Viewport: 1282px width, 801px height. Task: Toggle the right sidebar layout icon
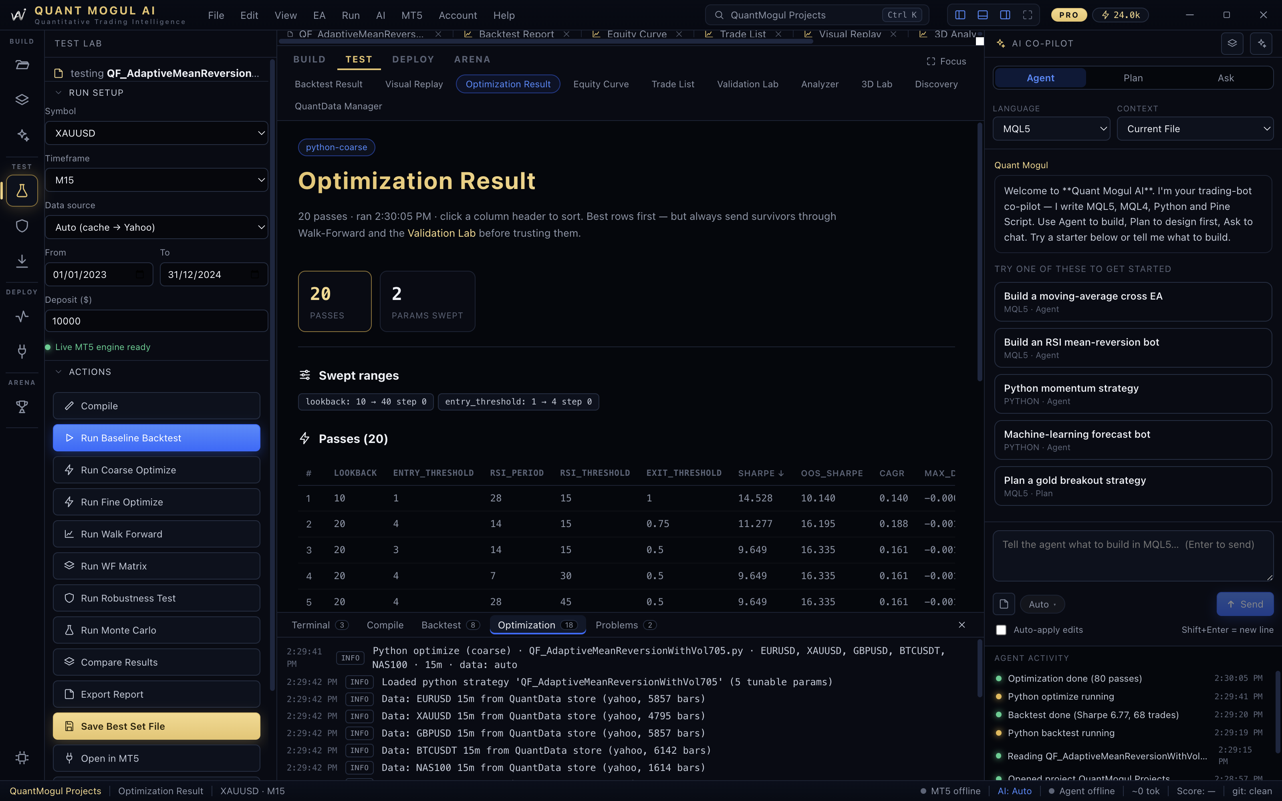1005,15
